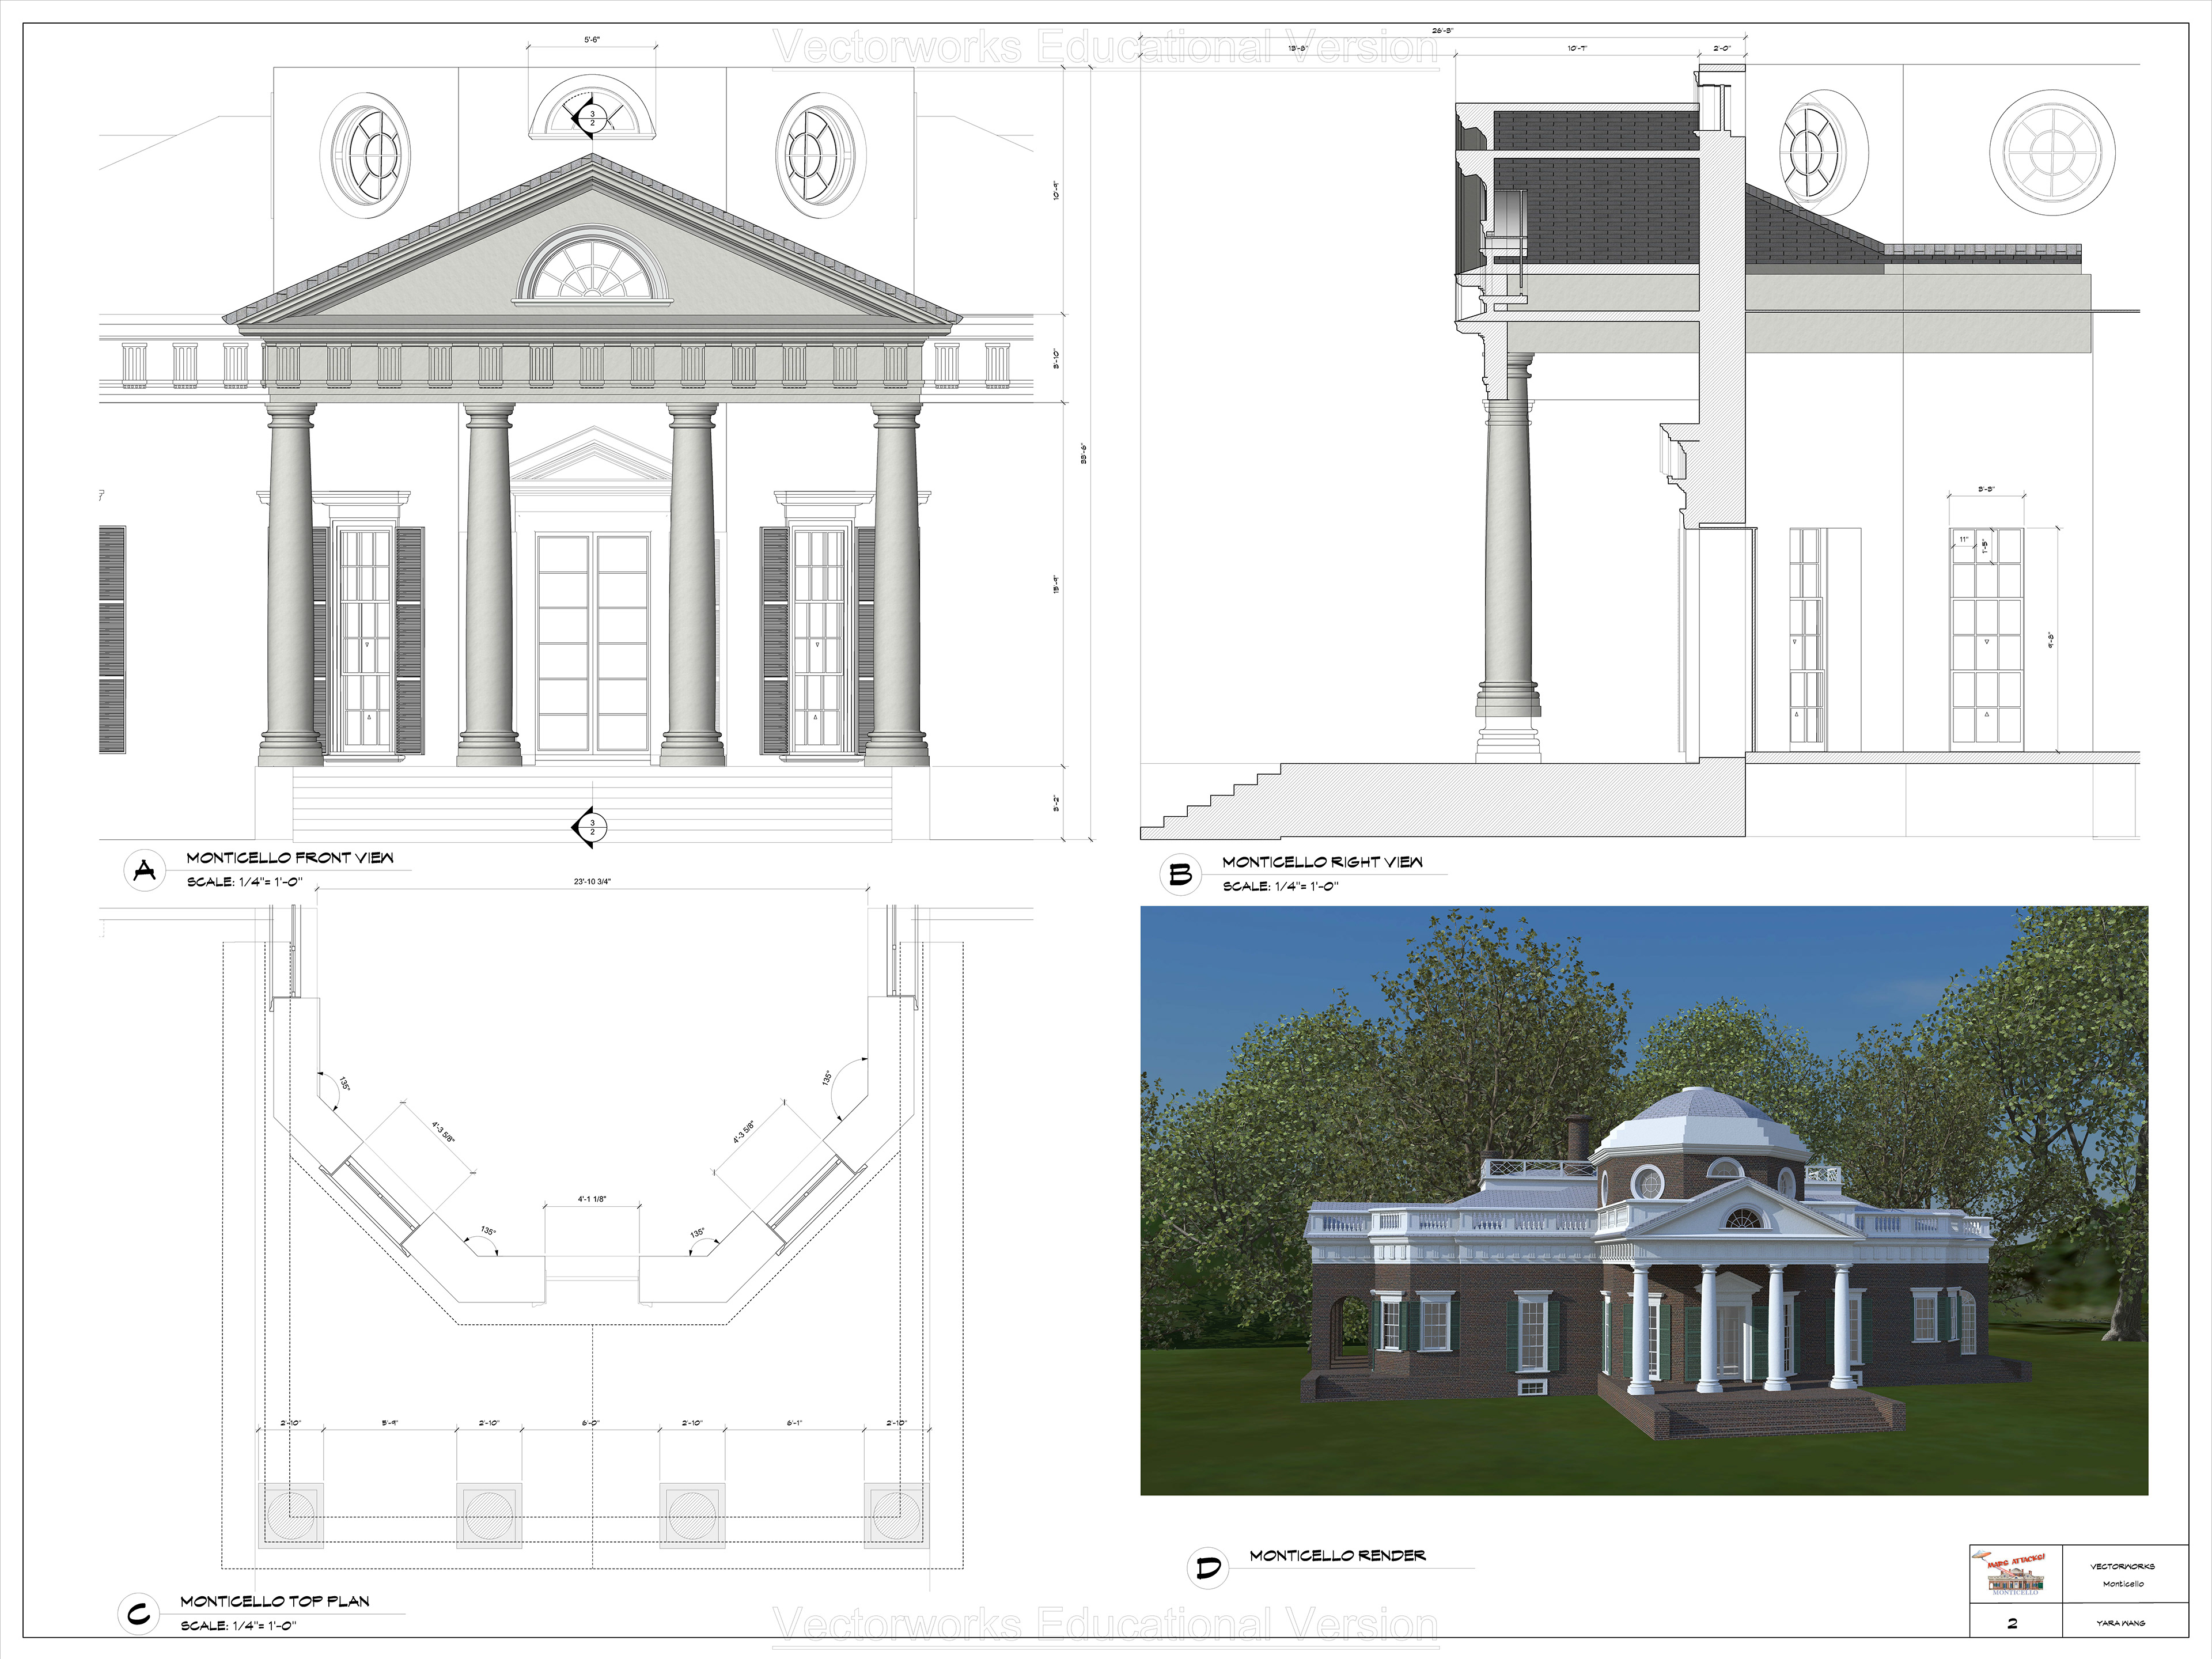Click the sheet number 2 in title block
2212x1659 pixels.
coord(2012,1623)
